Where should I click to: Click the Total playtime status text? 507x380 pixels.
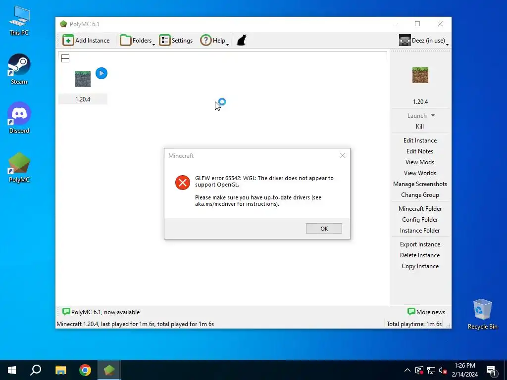(x=414, y=324)
